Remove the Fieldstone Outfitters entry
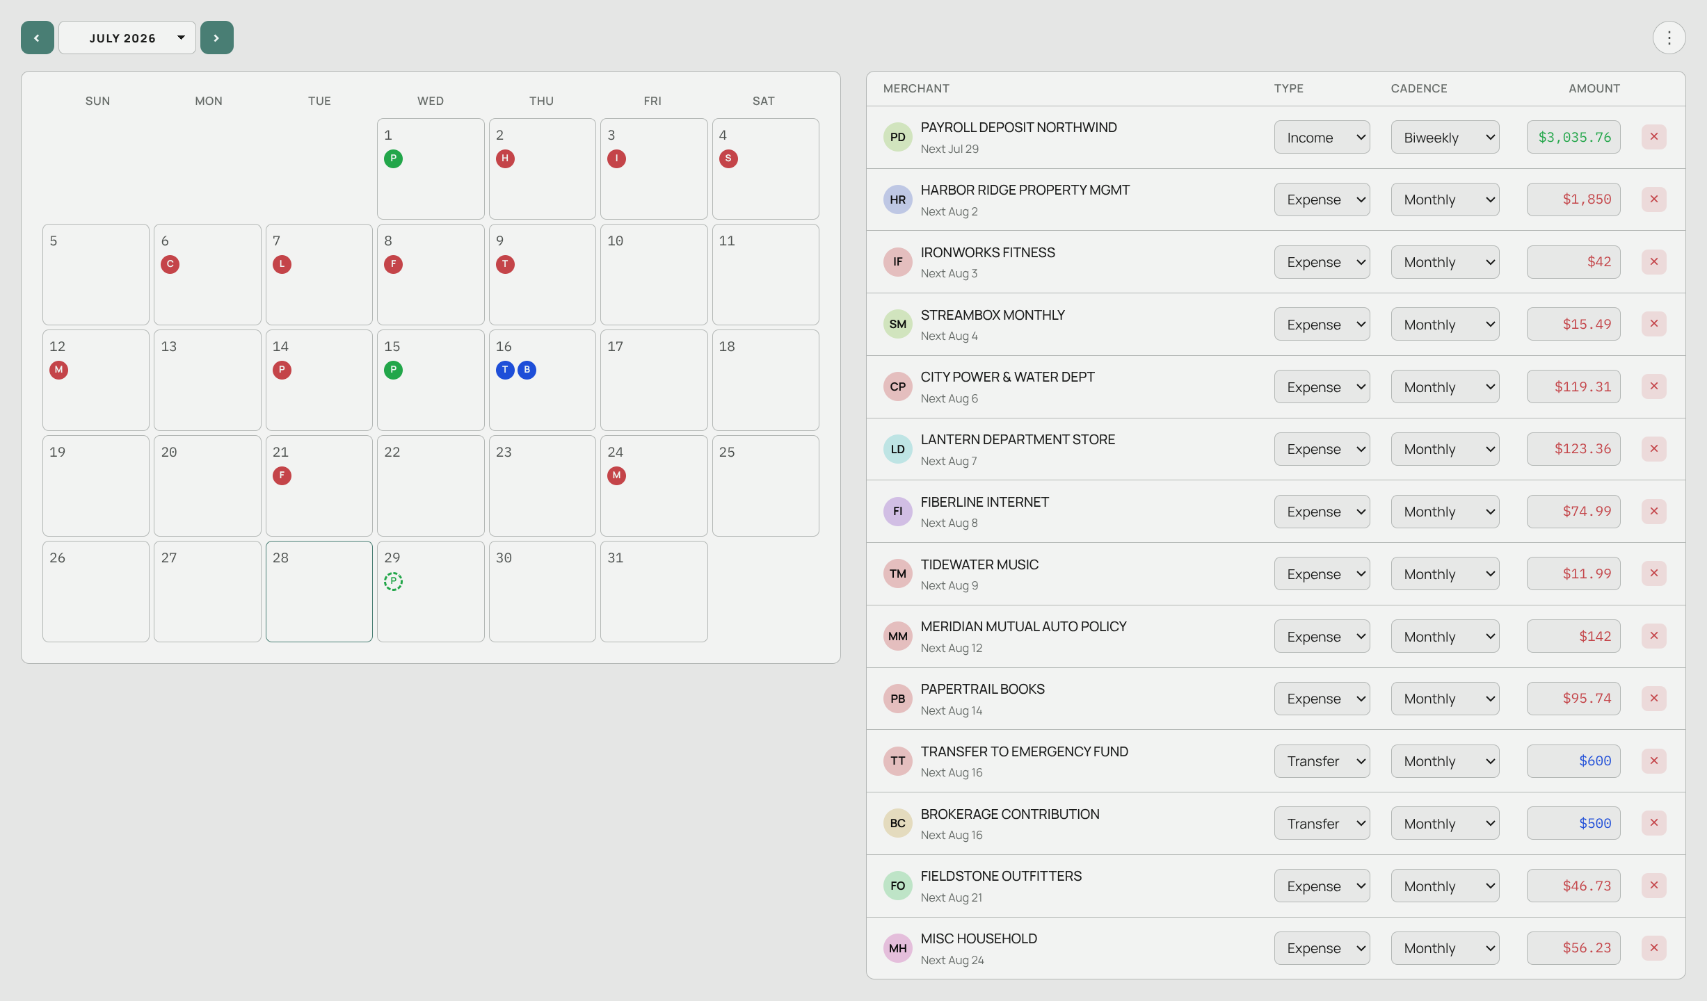This screenshot has height=1001, width=1707. click(x=1654, y=886)
